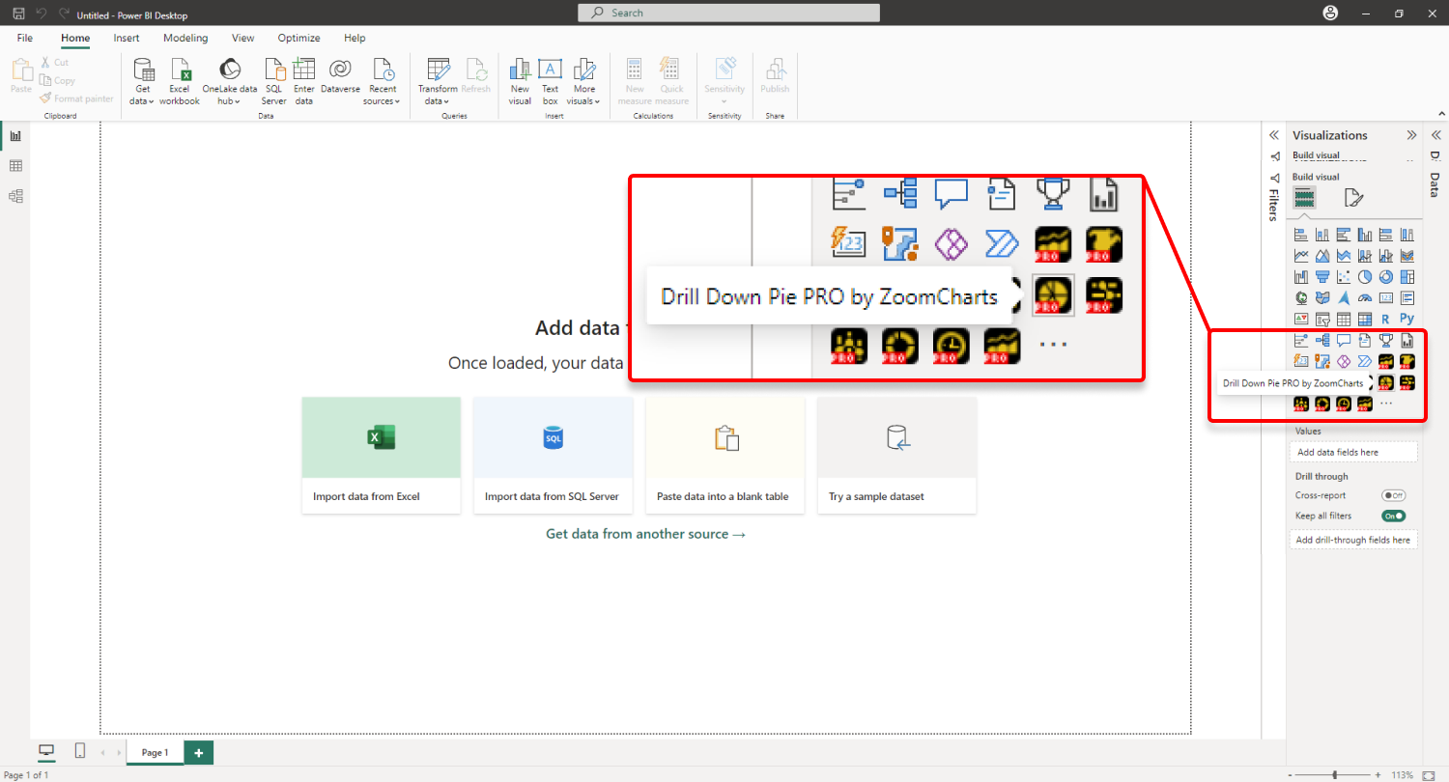
Task: Open the Recent sources dropdown
Action: [x=382, y=81]
